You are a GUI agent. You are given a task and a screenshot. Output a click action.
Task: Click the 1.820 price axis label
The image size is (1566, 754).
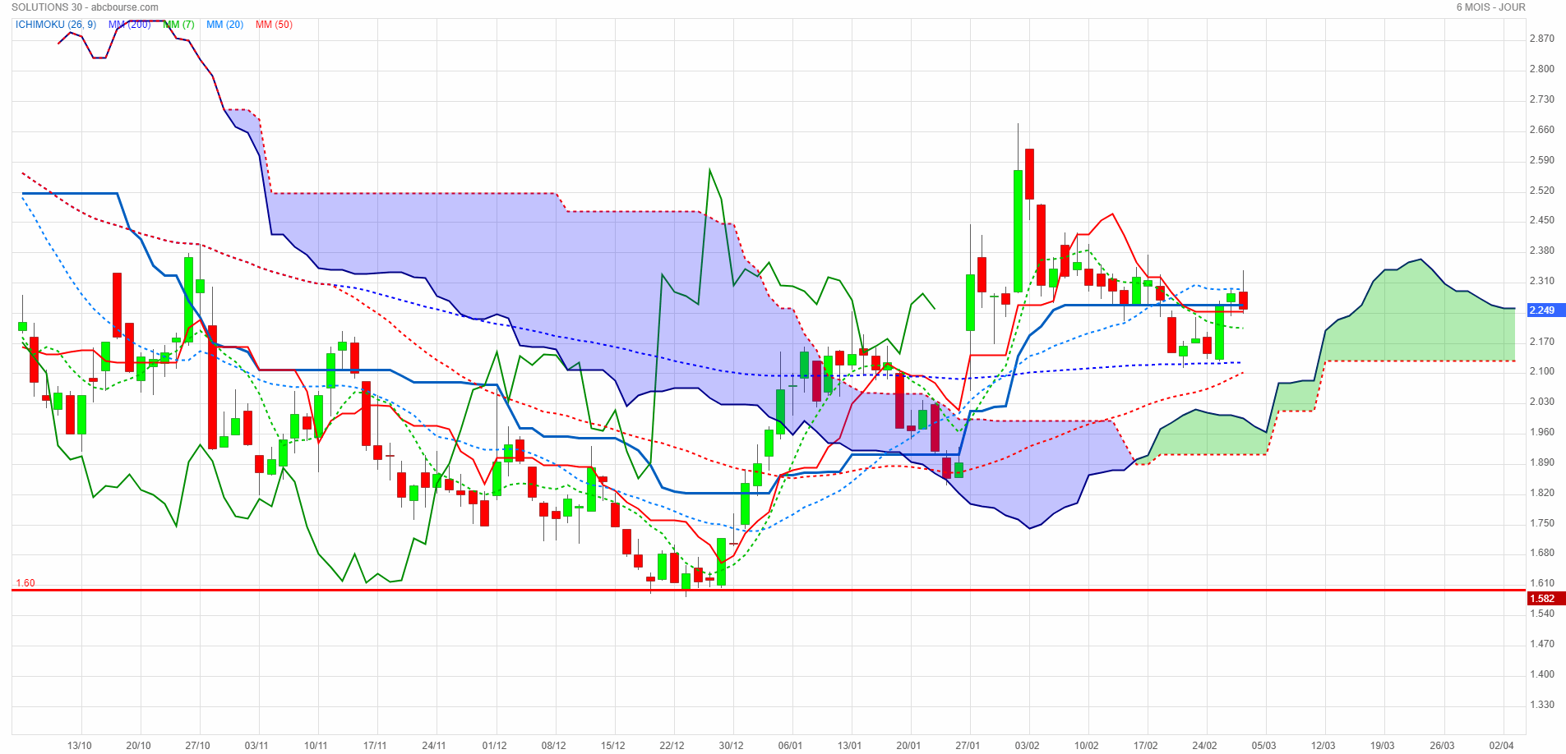point(1542,493)
